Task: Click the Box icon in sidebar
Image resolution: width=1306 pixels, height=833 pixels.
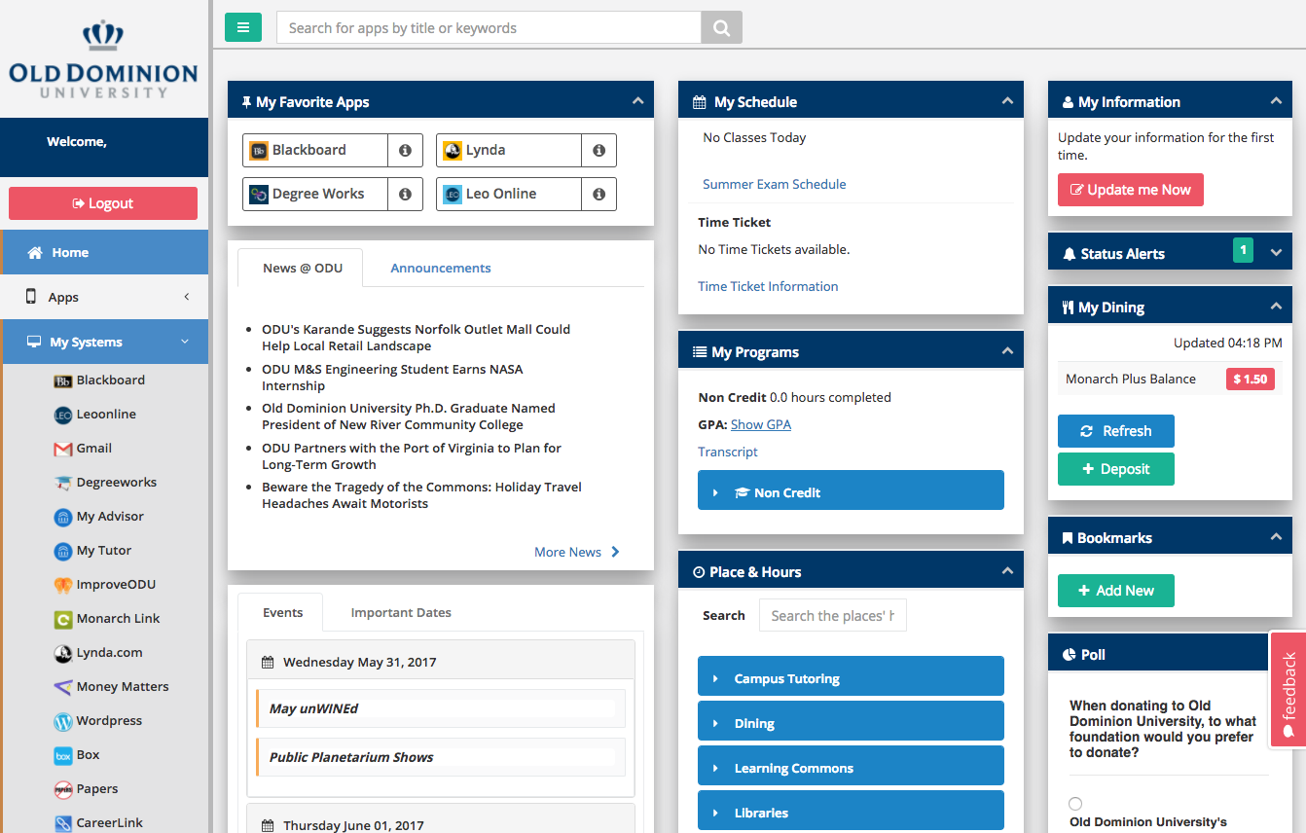Action: [x=63, y=755]
